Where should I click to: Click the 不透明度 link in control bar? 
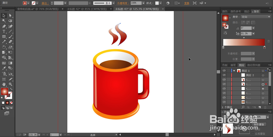[x=123, y=3]
